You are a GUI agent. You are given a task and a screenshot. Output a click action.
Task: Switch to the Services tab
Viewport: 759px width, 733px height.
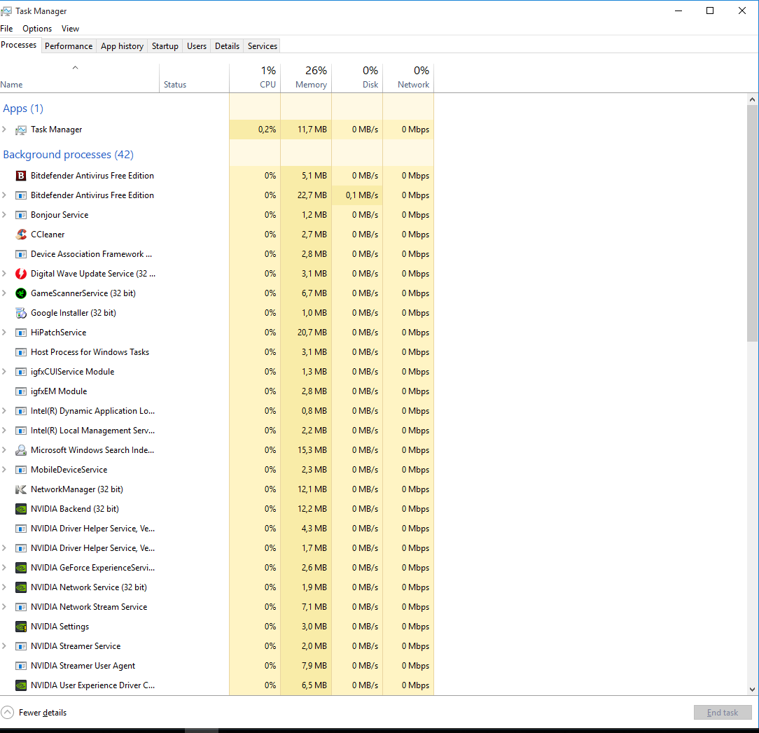coord(263,46)
